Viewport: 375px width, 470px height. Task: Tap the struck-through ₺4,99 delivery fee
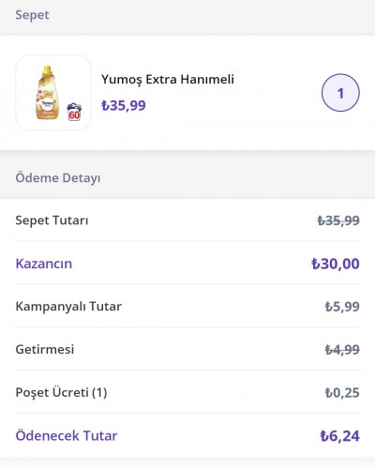342,349
